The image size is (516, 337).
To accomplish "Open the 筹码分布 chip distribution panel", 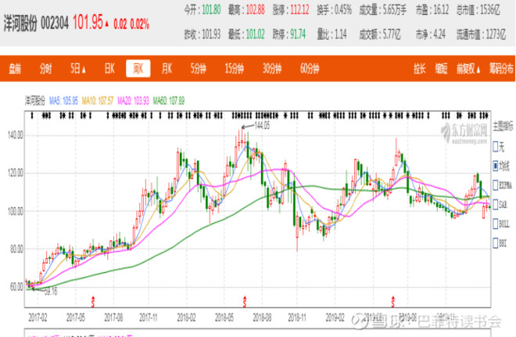I will pyautogui.click(x=501, y=69).
